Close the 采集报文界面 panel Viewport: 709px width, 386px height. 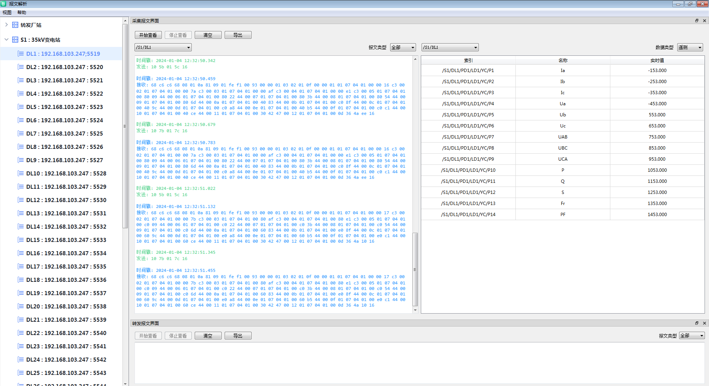pos(704,21)
